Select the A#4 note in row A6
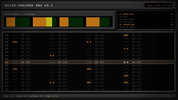178x100 pixels. pos(126,35)
